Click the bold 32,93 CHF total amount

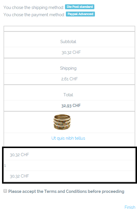[x=71, y=106]
